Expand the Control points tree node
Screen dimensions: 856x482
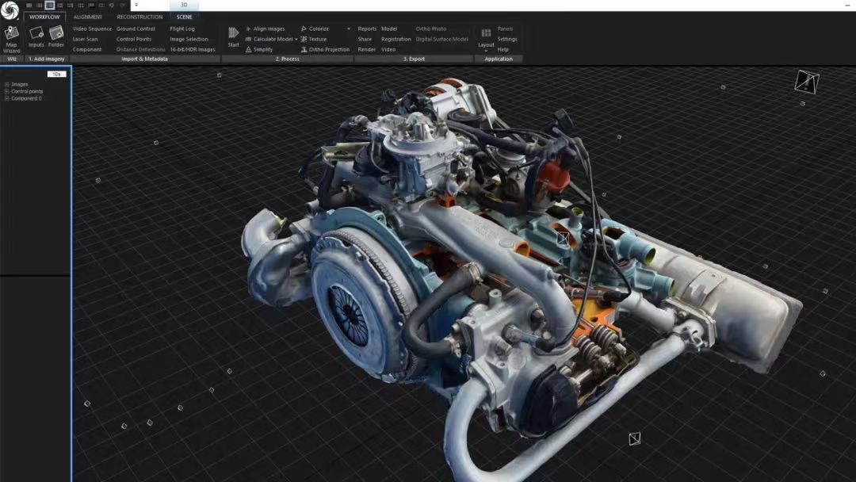7,91
